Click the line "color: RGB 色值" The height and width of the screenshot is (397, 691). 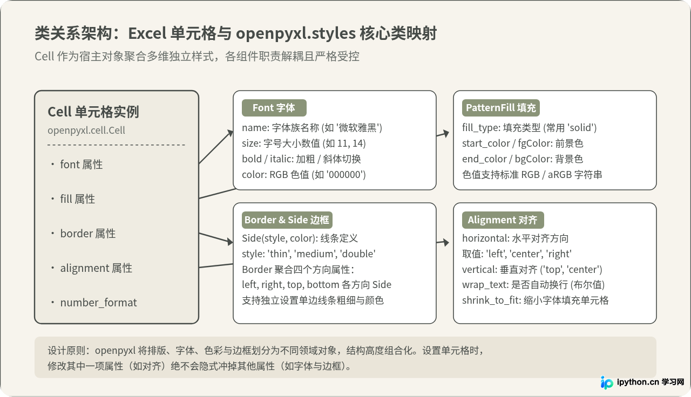[304, 175]
